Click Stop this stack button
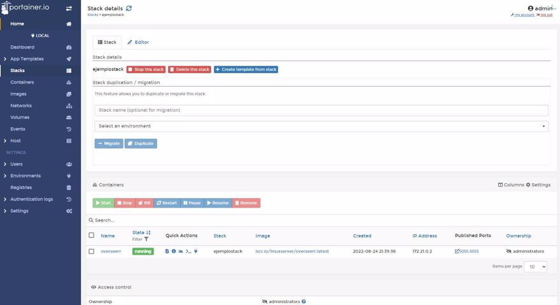560x305 pixels. 146,69
